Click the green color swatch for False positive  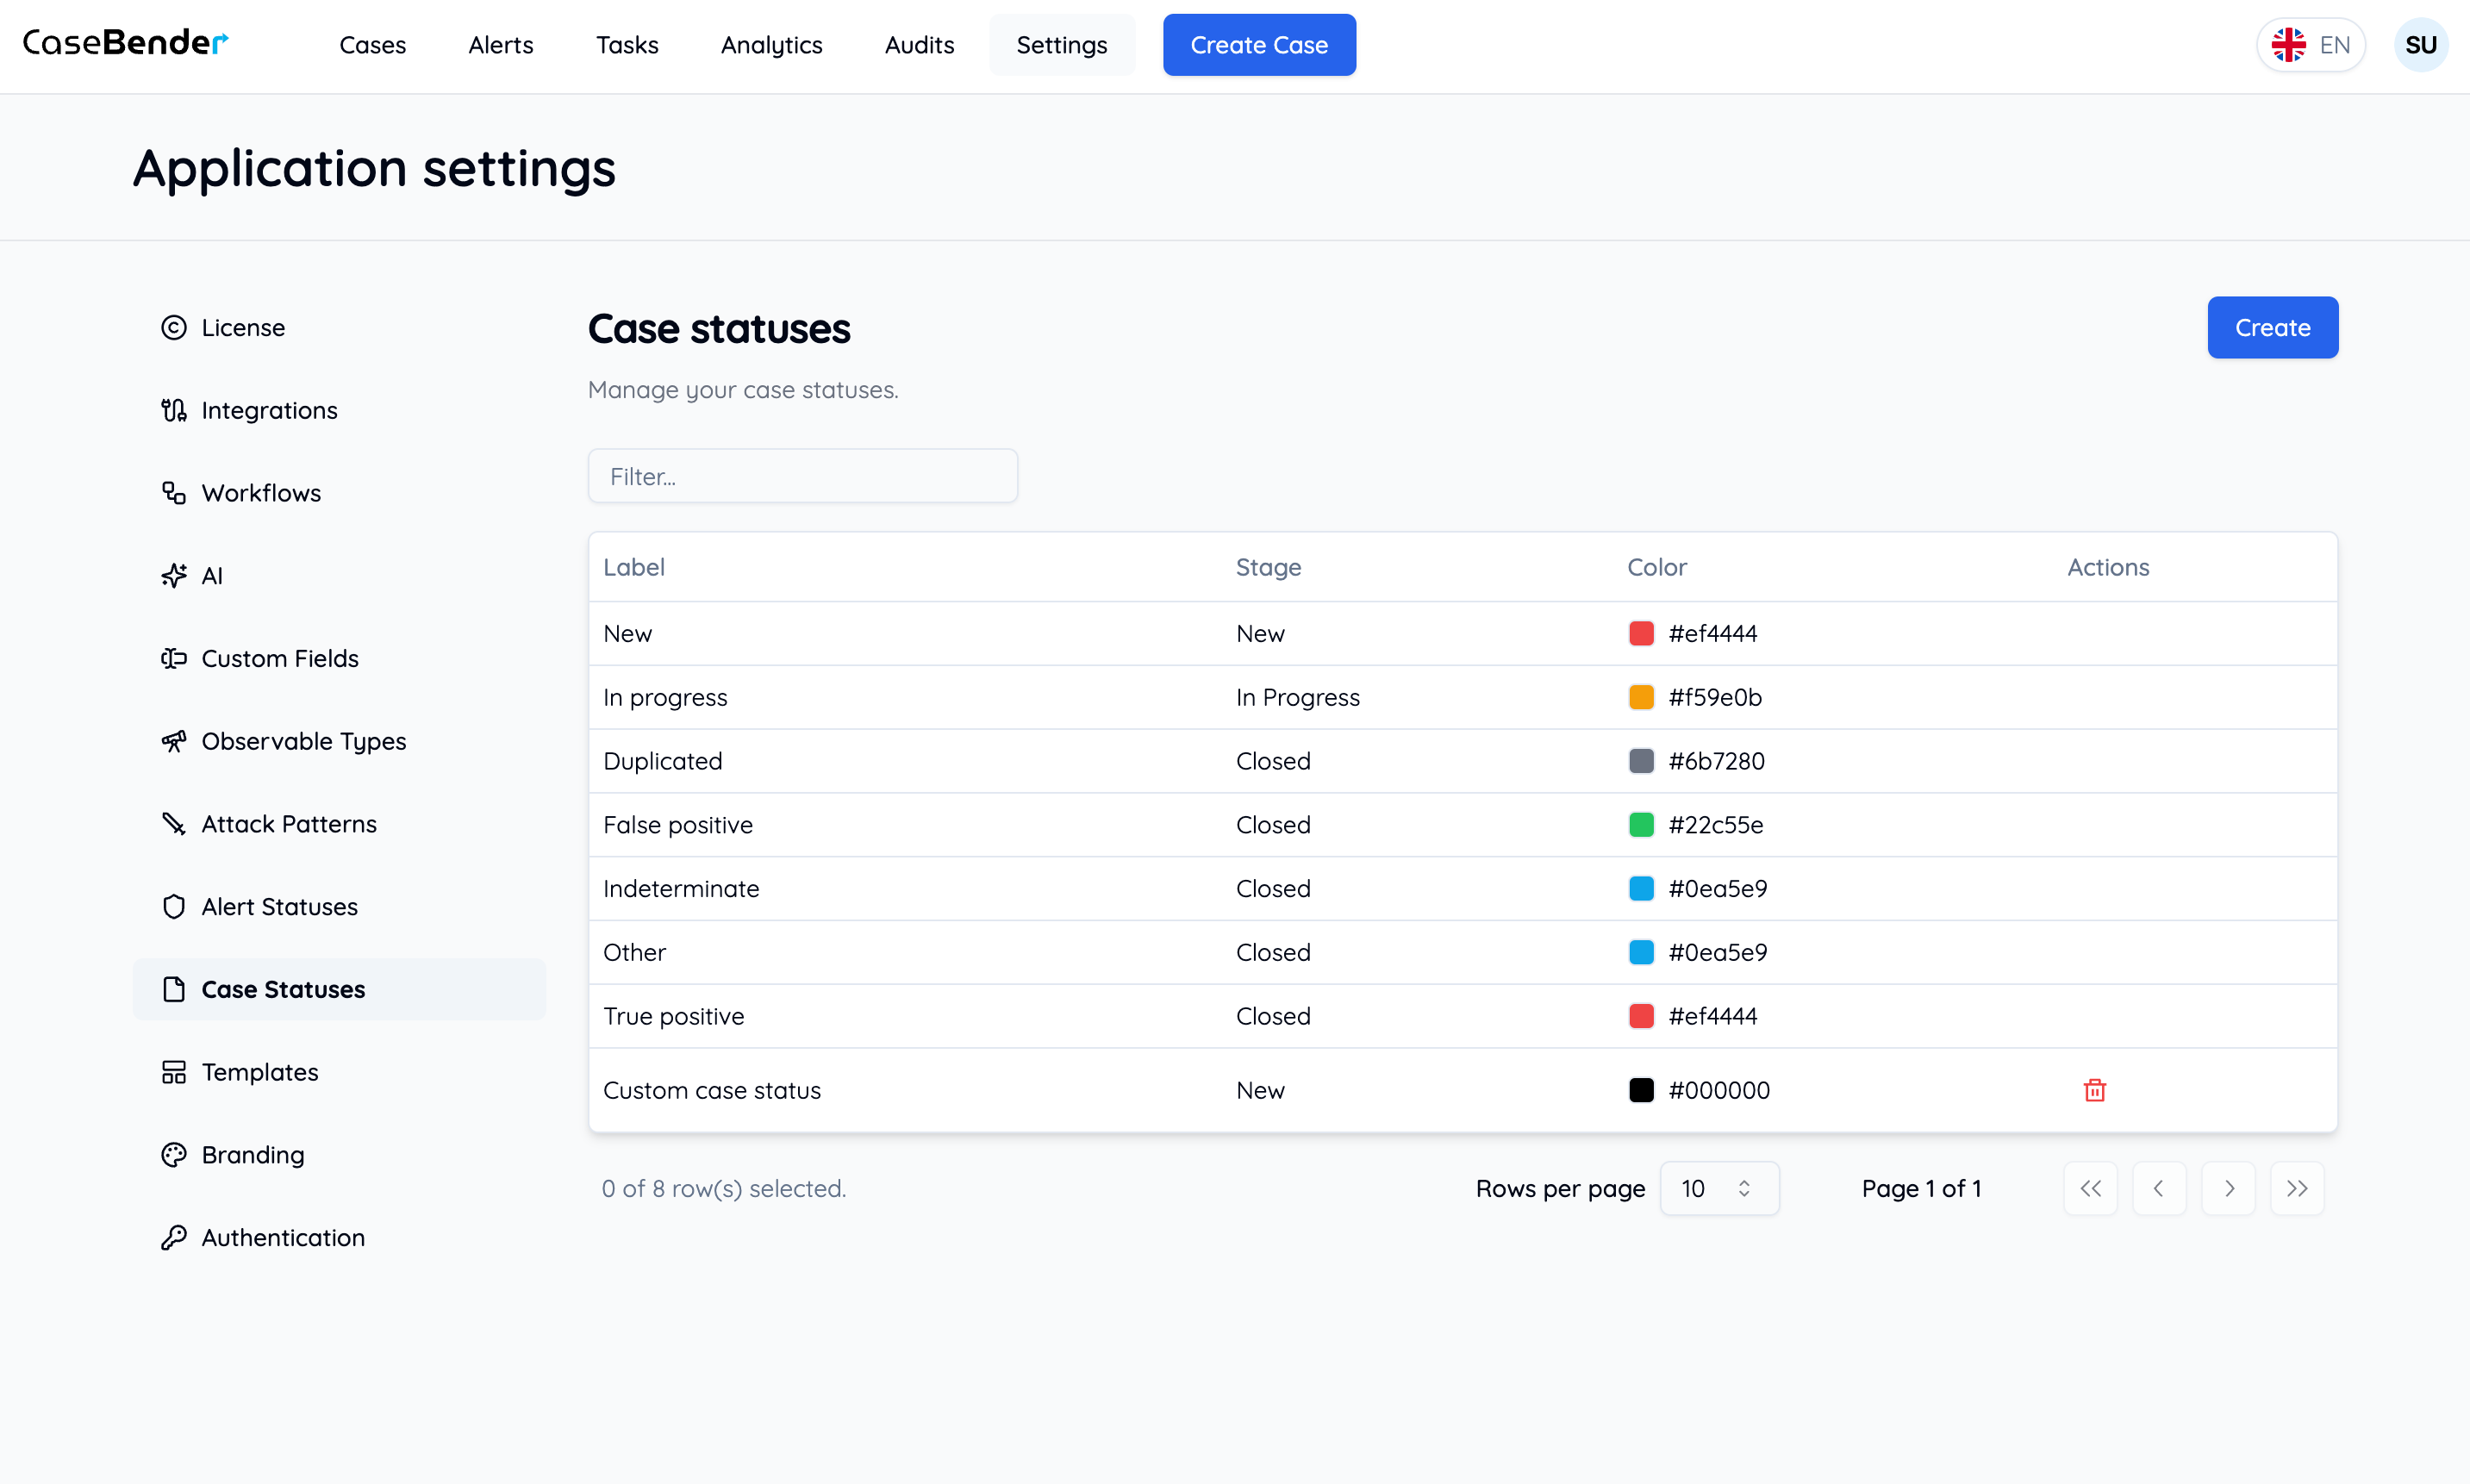click(x=1640, y=824)
